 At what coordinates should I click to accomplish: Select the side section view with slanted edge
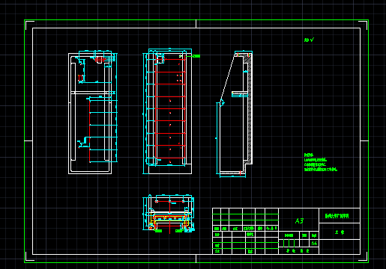point(234,114)
